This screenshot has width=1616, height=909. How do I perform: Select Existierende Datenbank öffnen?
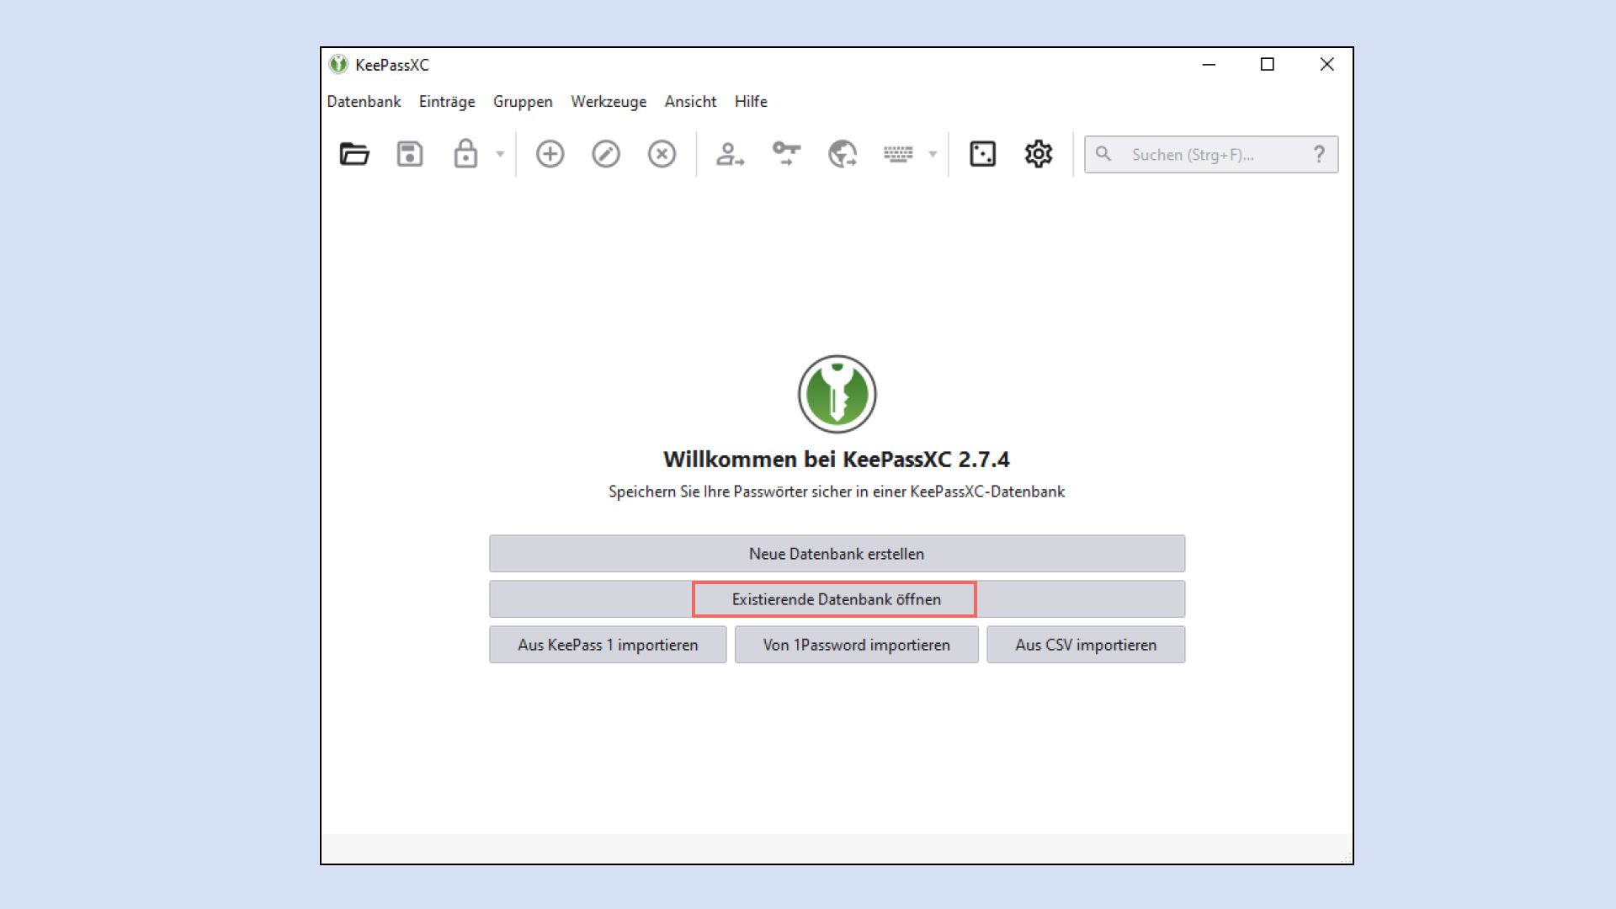coord(836,598)
